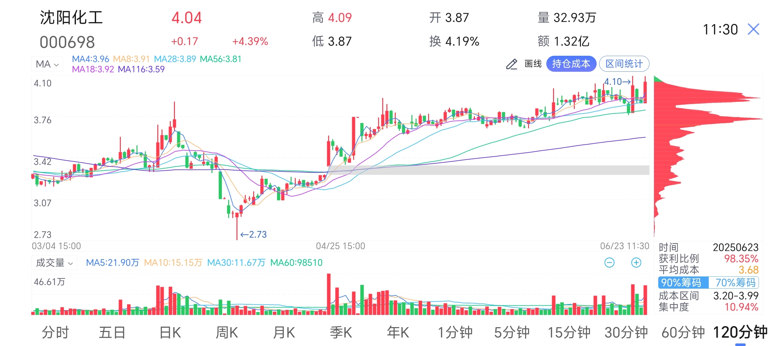Tap the MA56:3.81 indicator label
This screenshot has height=346, width=769.
pyautogui.click(x=221, y=59)
